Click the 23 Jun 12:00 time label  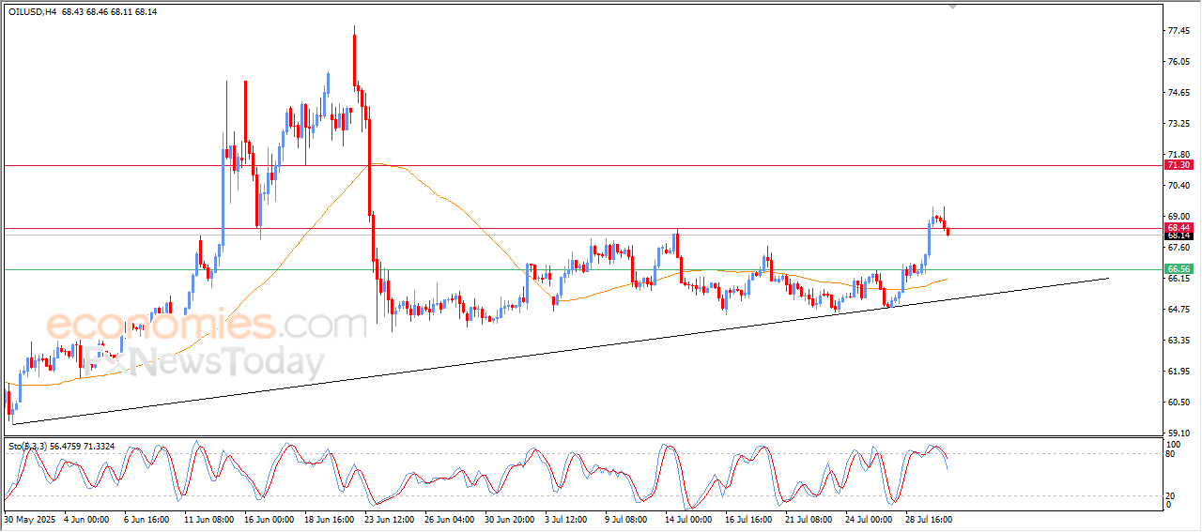pos(388,518)
